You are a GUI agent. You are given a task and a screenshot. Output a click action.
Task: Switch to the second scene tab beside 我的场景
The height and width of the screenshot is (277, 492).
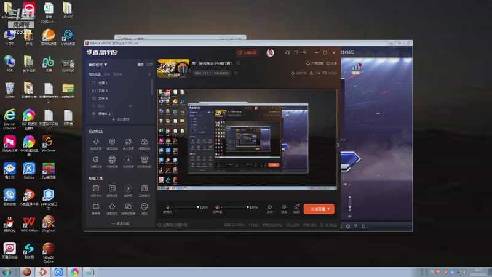tap(106, 74)
